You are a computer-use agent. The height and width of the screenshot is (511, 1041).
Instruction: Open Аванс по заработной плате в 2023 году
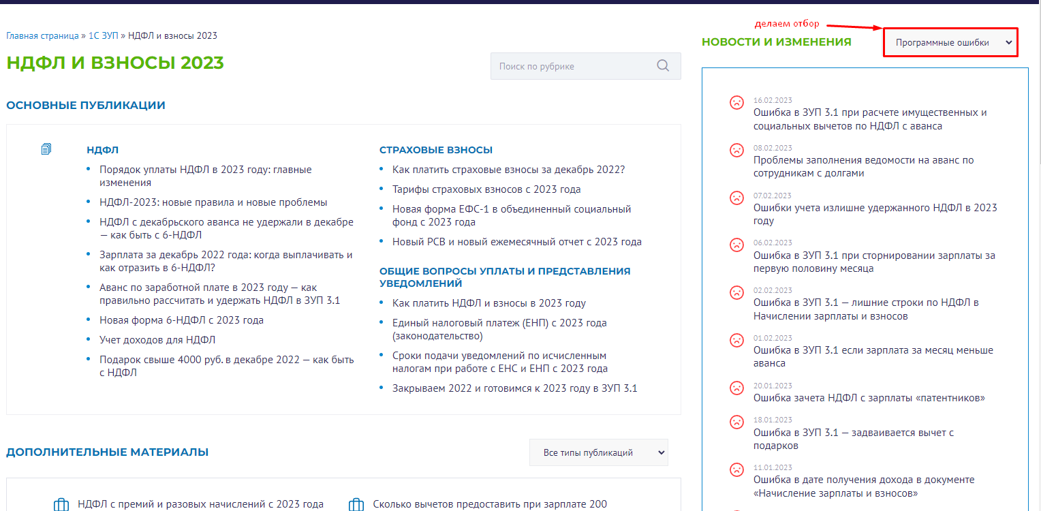pyautogui.click(x=219, y=294)
